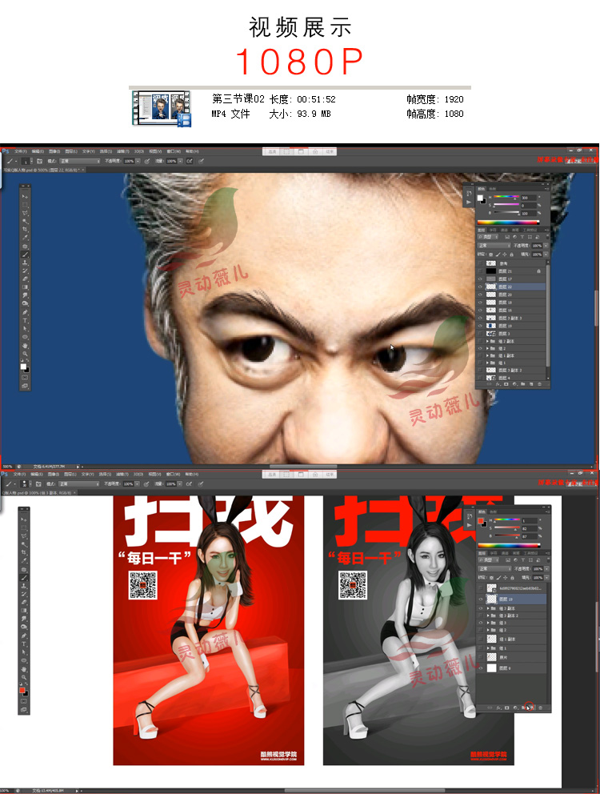
Task: Toggle brush panel icon in face-portrait options bar
Action: [38, 161]
